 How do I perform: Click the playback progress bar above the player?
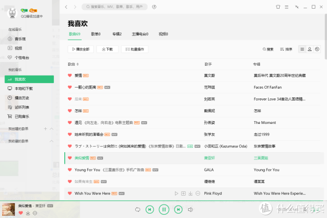click(163, 201)
